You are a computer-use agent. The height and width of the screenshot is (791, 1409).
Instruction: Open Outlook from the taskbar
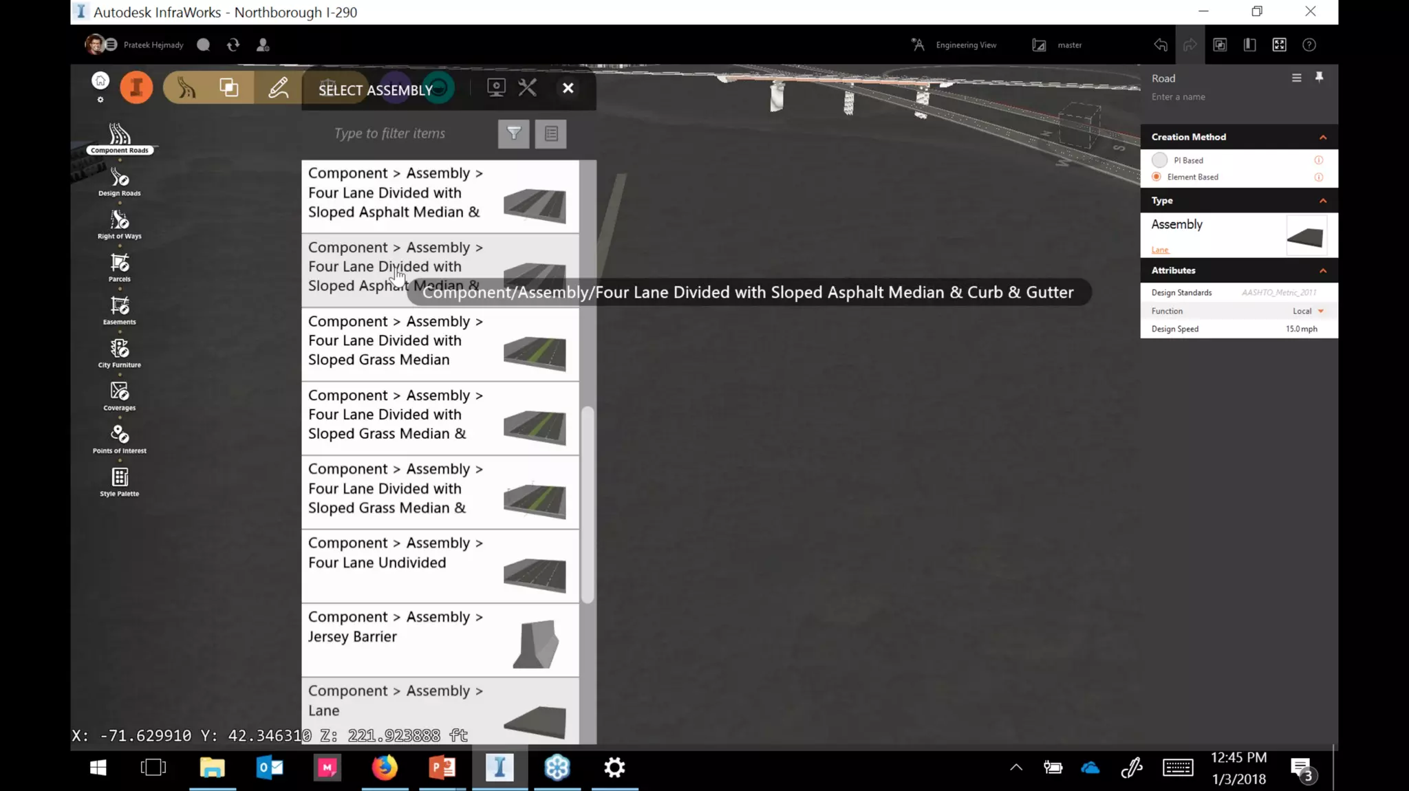point(269,767)
